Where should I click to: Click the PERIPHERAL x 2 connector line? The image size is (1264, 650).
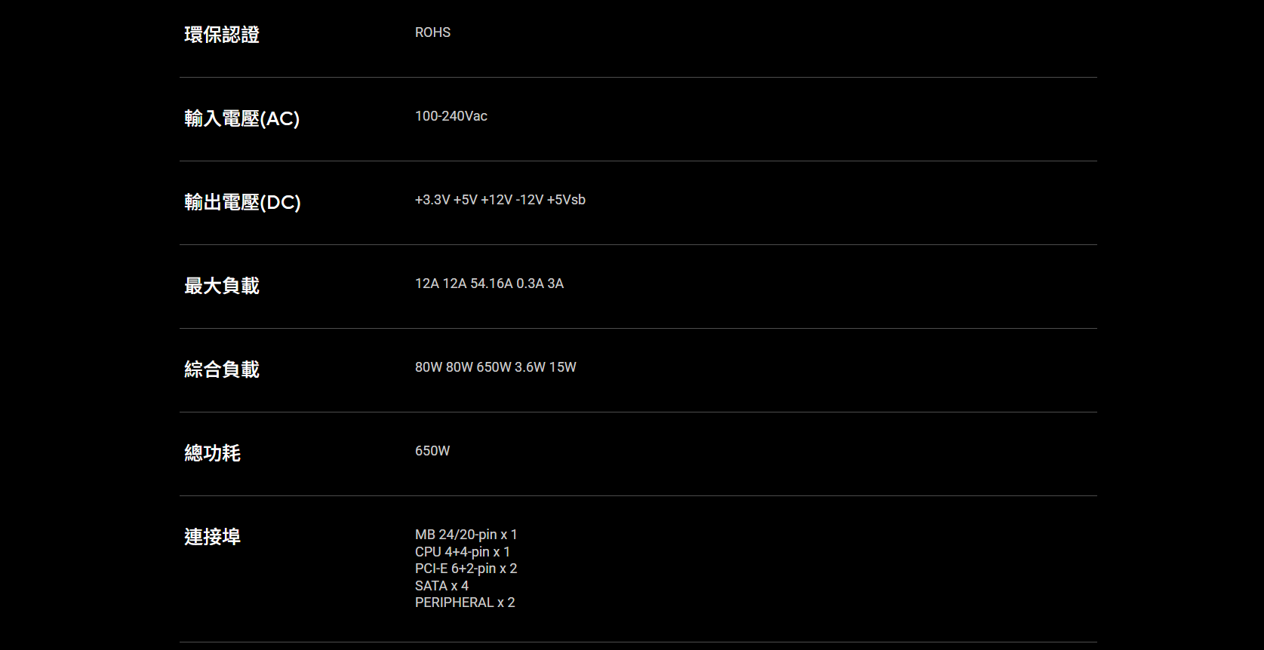click(x=465, y=602)
